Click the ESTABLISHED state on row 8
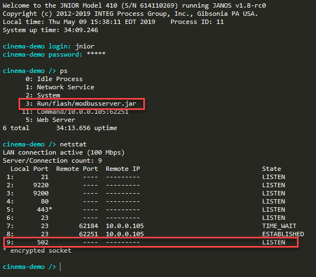316x277 pixels. pos(283,234)
